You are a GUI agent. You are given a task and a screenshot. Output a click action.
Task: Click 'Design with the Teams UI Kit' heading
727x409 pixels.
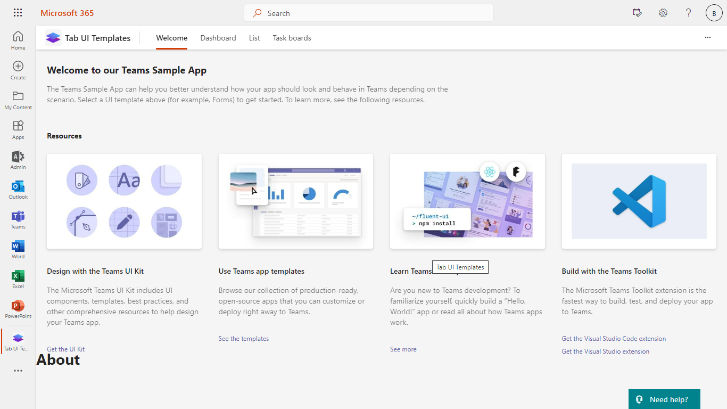click(x=95, y=271)
